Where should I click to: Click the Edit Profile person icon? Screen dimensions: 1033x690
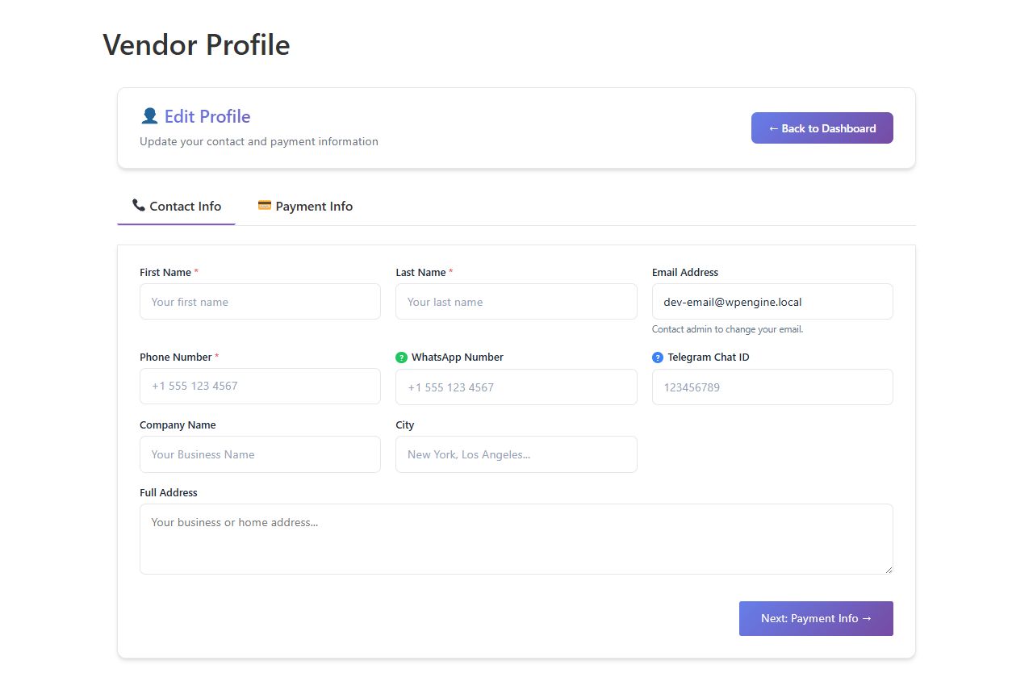click(x=149, y=116)
